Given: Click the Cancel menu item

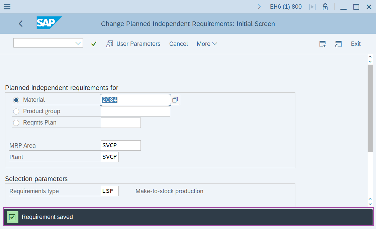Looking at the screenshot, I should click(x=178, y=44).
